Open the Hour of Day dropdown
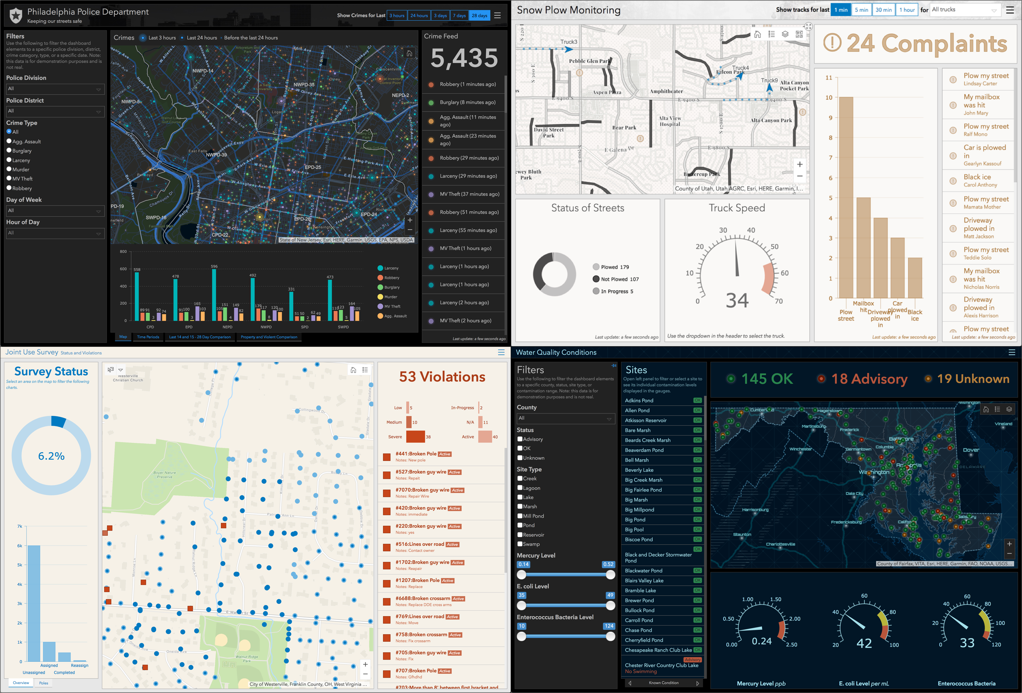The image size is (1022, 693). tap(55, 233)
